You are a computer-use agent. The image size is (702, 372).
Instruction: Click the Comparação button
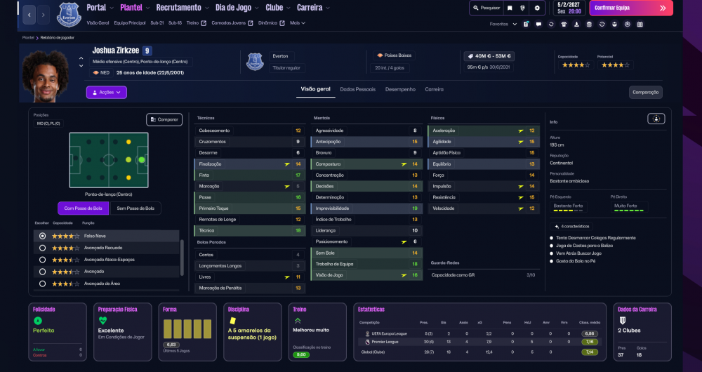click(646, 92)
